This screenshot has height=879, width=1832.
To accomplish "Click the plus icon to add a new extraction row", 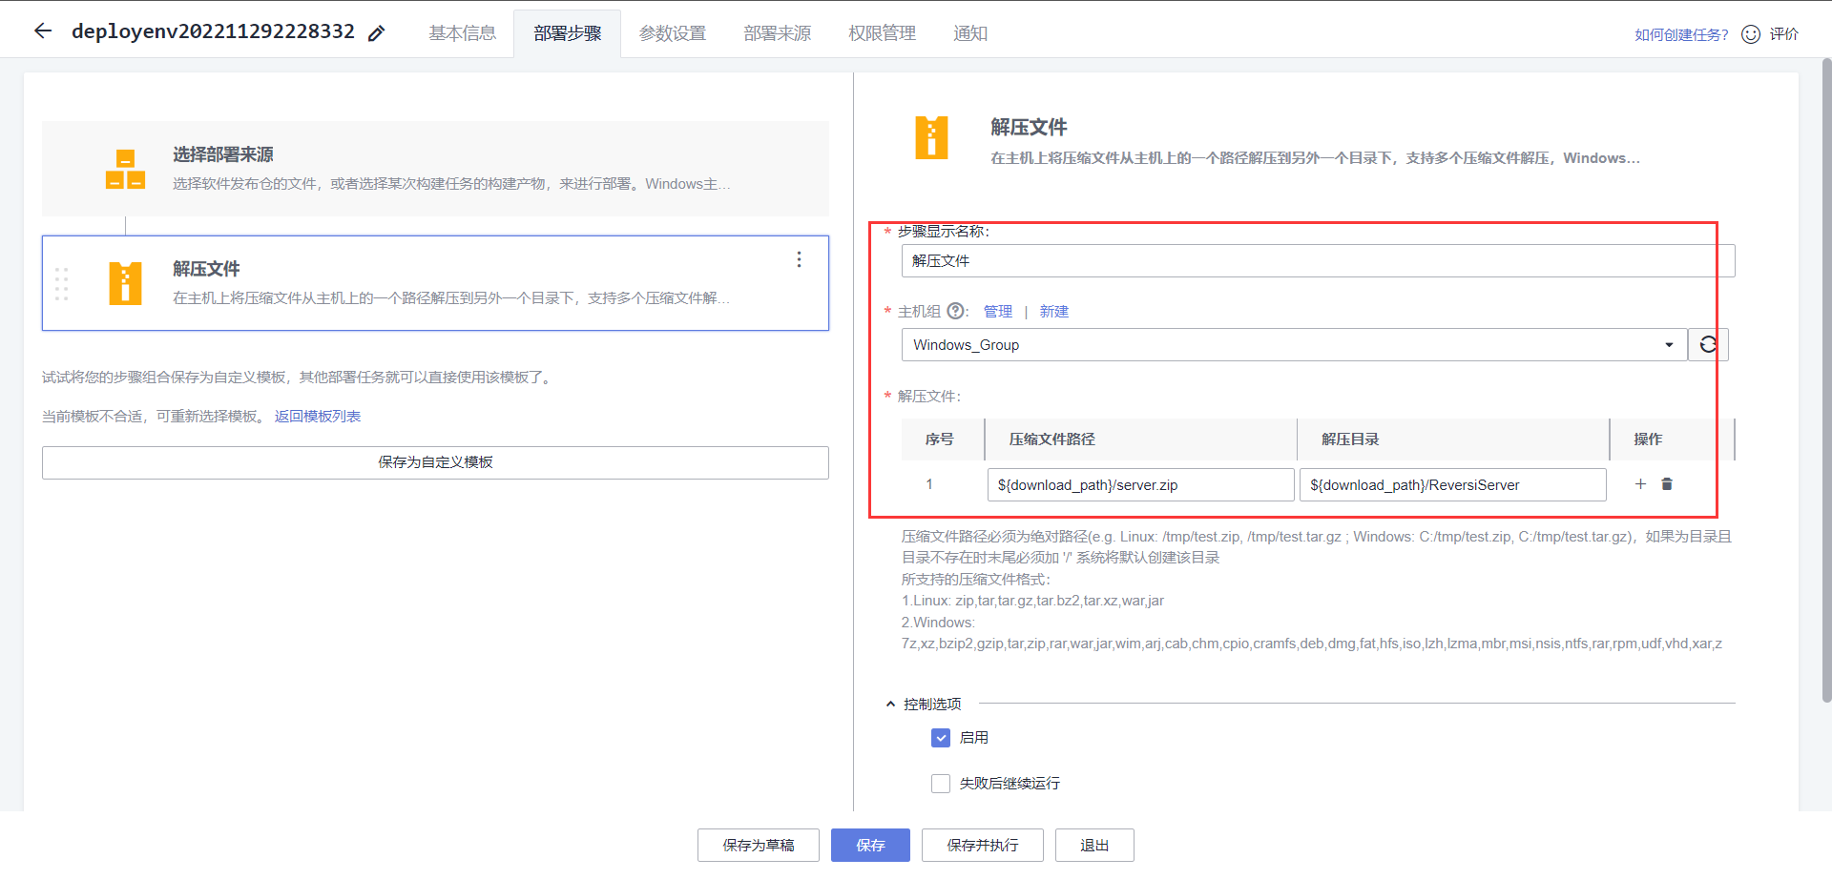I will click(x=1640, y=484).
